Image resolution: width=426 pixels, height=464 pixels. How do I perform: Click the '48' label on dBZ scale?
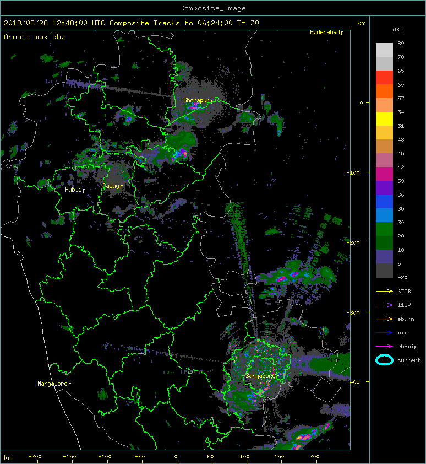click(401, 139)
